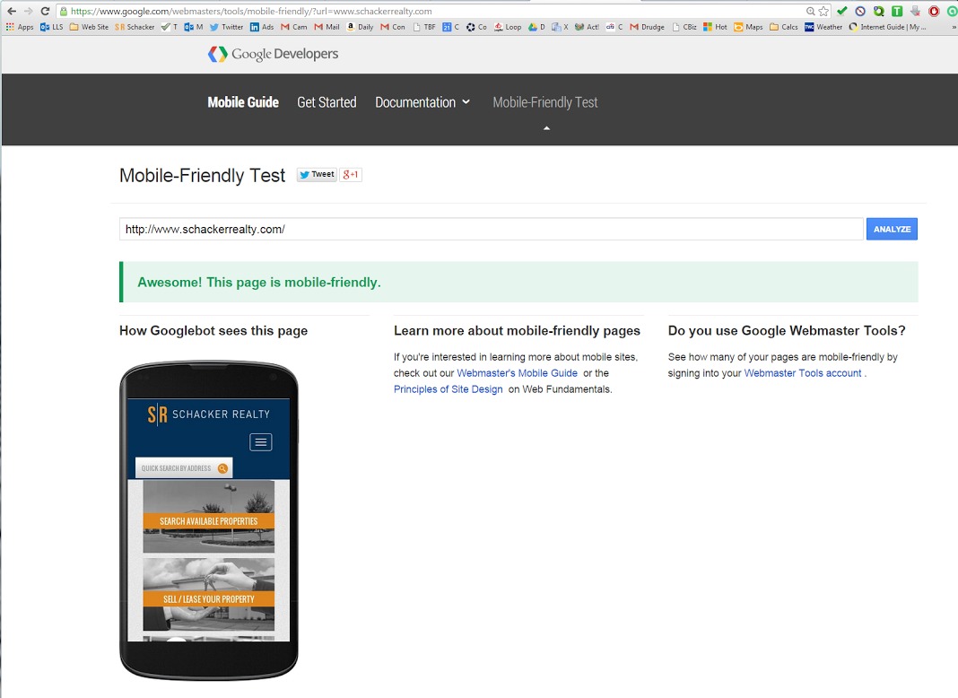Image resolution: width=958 pixels, height=698 pixels.
Task: Click the green padlock security icon
Action: coord(63,11)
